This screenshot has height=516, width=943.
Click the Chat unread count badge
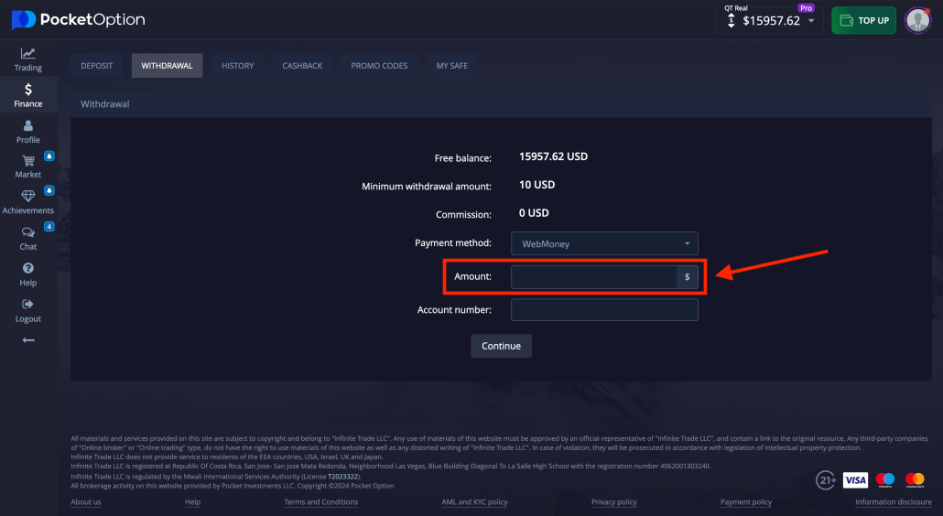(49, 227)
